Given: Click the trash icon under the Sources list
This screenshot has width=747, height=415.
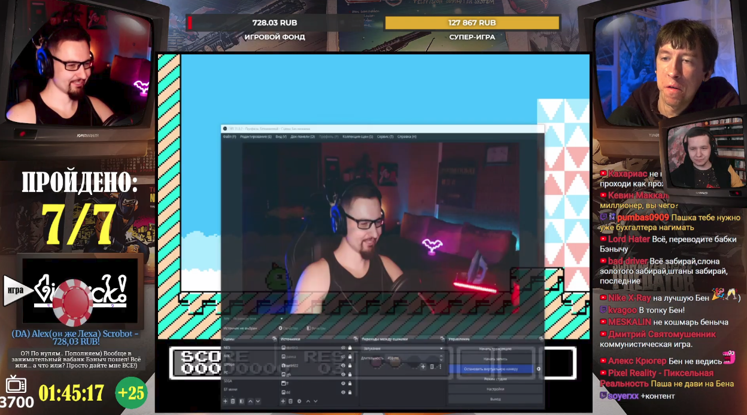Looking at the screenshot, I should tap(291, 401).
